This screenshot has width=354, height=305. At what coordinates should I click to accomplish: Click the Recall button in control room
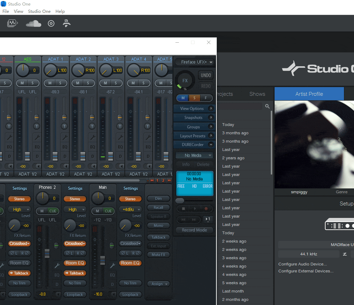pyautogui.click(x=158, y=207)
